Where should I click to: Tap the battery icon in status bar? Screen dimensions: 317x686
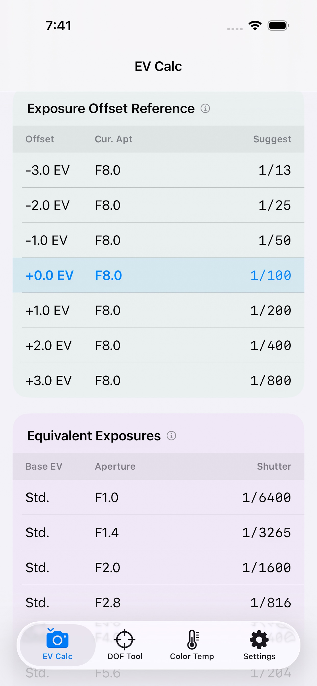coord(278,26)
